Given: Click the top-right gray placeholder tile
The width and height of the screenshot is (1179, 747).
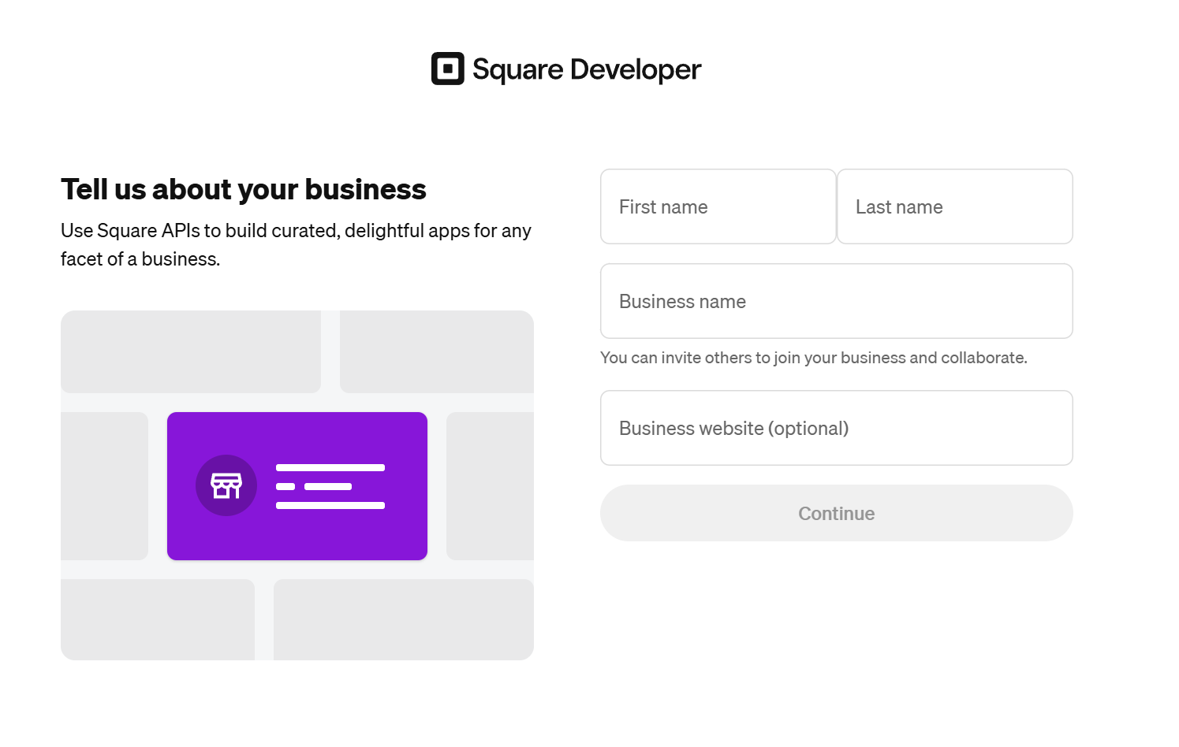Looking at the screenshot, I should click(436, 351).
